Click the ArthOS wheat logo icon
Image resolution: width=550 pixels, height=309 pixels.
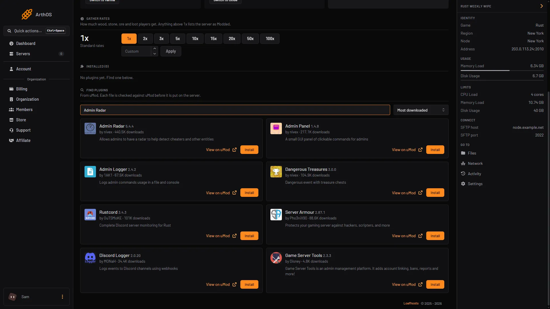(27, 14)
